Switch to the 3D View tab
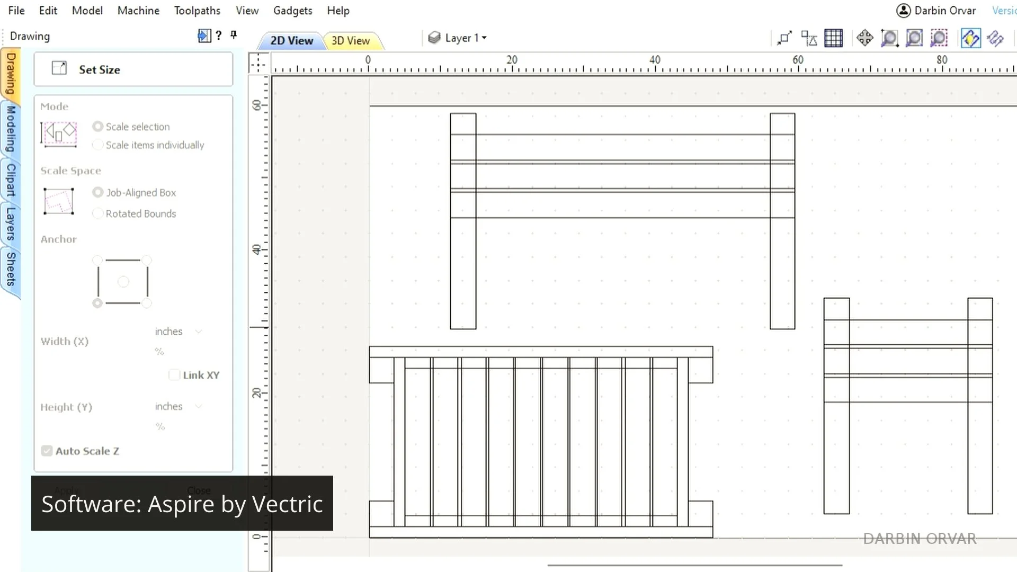 (350, 41)
